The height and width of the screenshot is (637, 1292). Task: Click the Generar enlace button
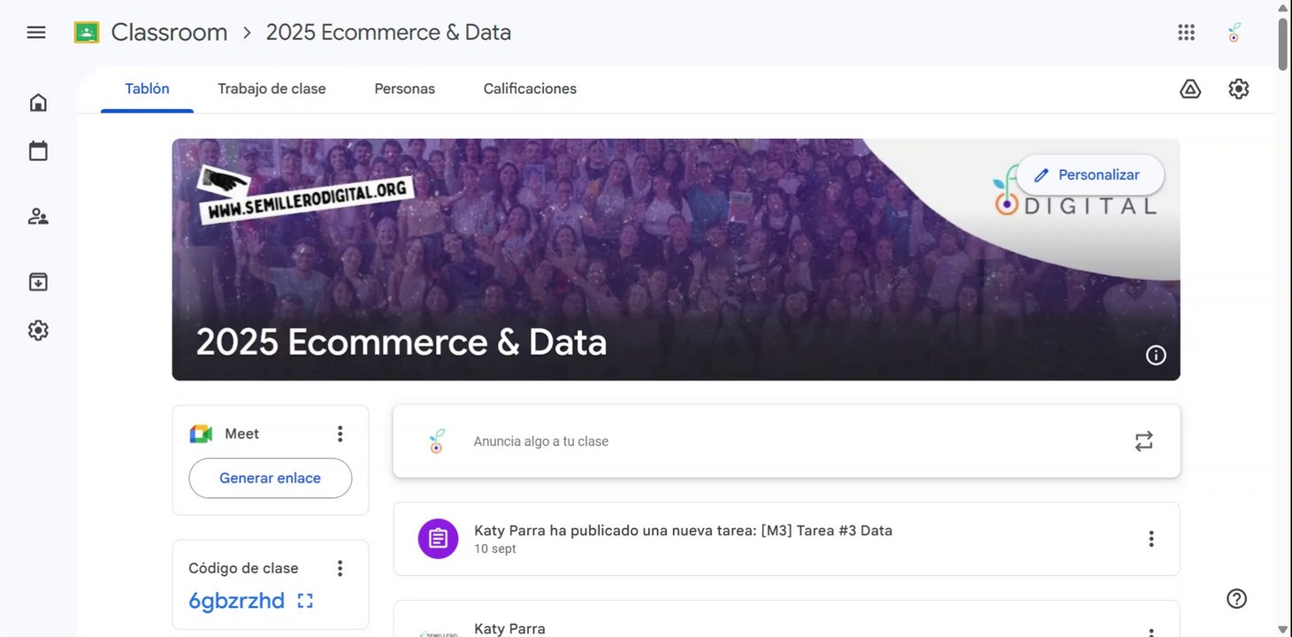tap(270, 479)
